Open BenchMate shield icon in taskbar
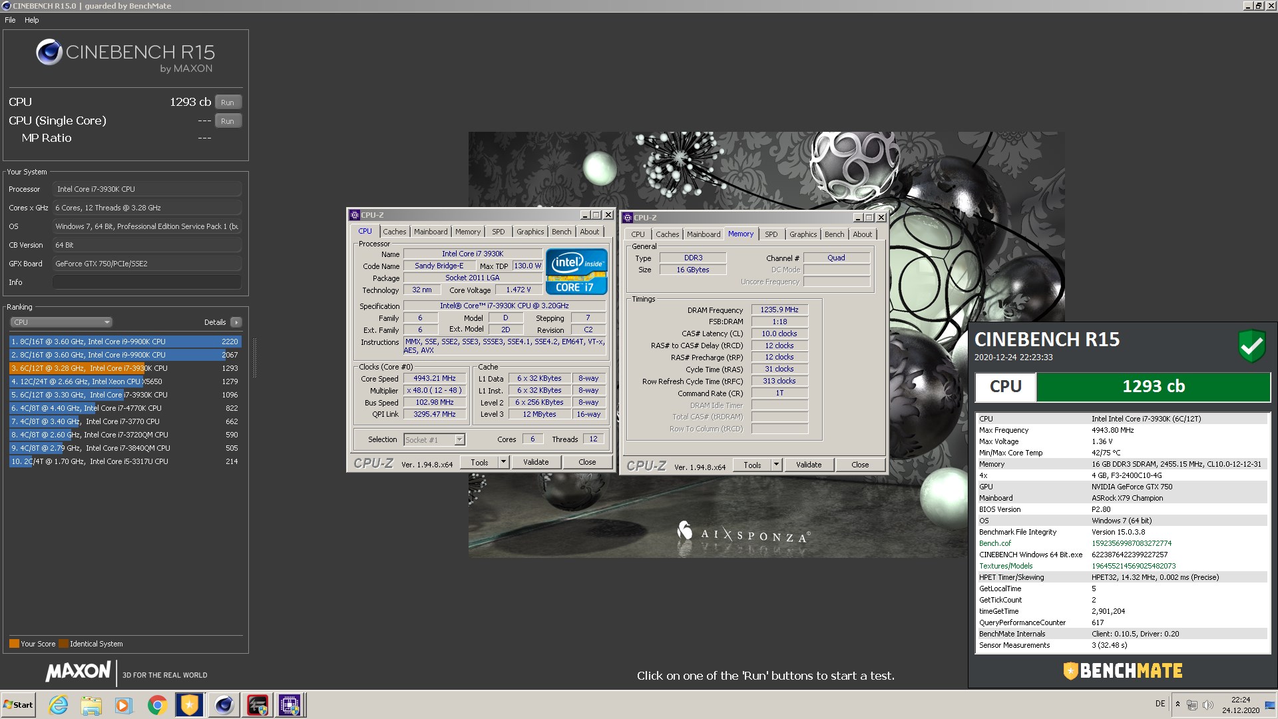The width and height of the screenshot is (1278, 719). coord(190,705)
